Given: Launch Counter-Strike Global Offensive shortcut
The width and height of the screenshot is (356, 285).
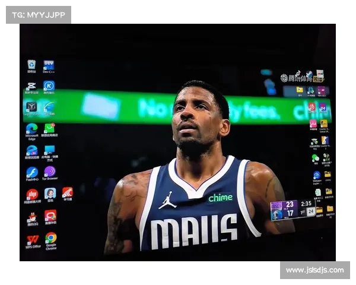Looking at the screenshot, I should [x=325, y=123].
